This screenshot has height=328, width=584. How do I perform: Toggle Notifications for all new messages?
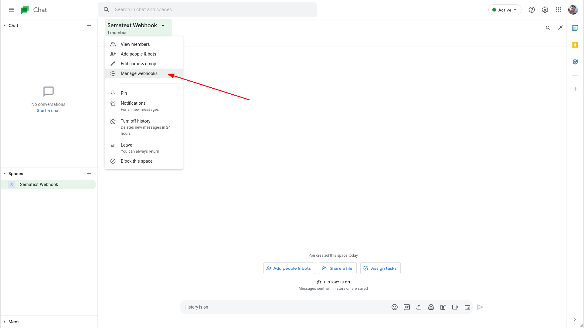point(144,106)
